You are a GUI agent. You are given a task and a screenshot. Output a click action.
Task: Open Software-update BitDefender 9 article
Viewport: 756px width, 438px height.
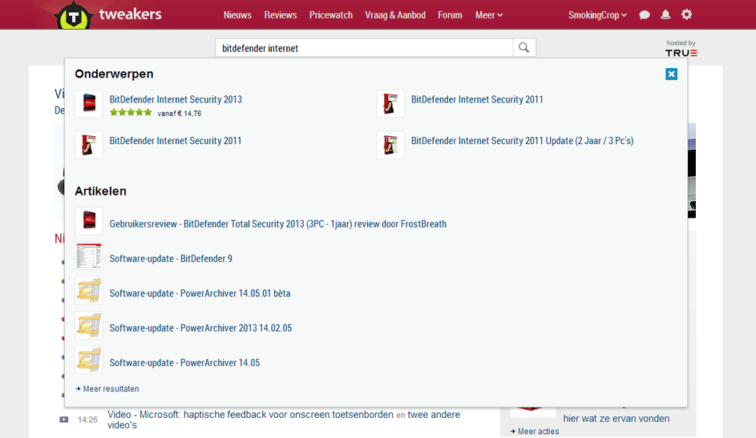(171, 259)
